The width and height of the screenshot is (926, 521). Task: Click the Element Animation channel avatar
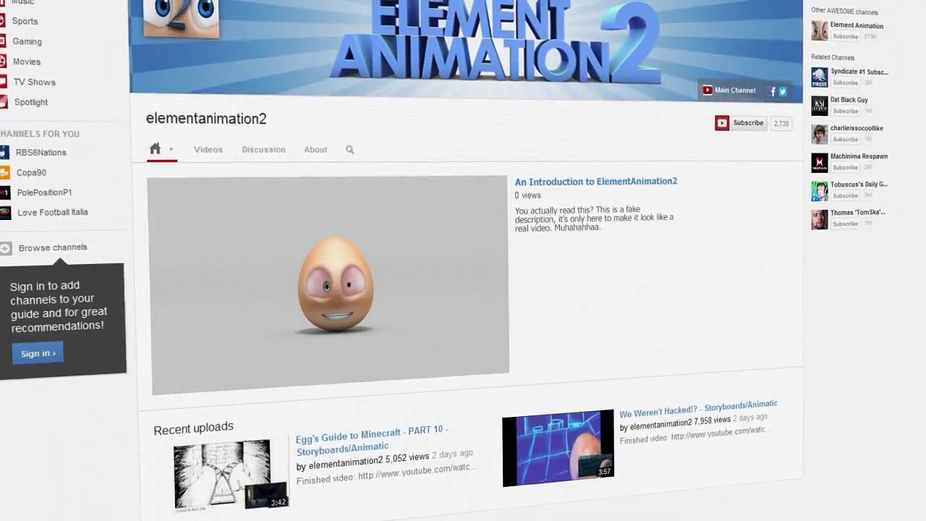(820, 30)
